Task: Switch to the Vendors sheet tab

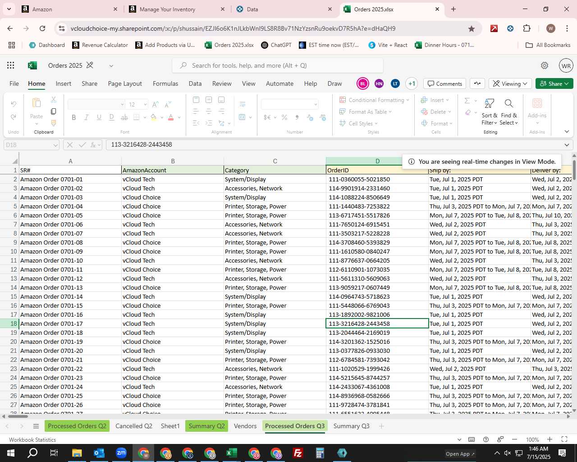Action: (245, 426)
